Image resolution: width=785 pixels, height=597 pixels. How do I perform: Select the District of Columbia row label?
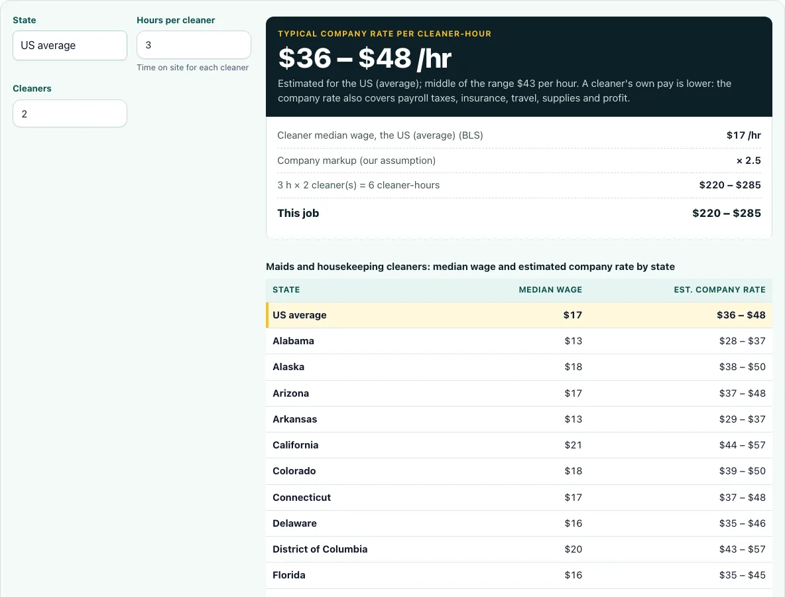[x=320, y=549]
